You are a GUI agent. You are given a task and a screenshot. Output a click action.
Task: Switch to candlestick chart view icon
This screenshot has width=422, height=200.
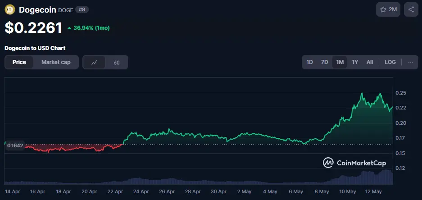click(117, 63)
